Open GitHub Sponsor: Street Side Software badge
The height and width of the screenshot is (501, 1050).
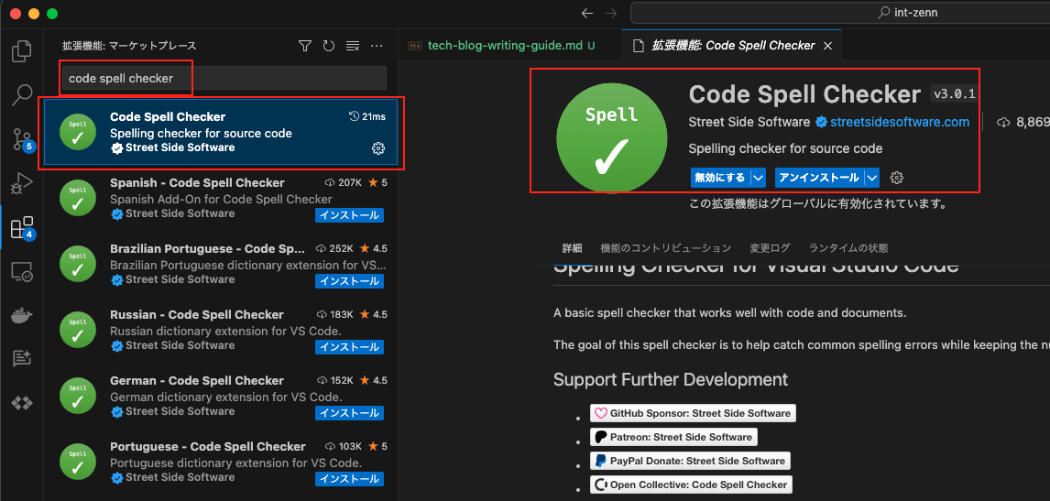click(x=693, y=413)
